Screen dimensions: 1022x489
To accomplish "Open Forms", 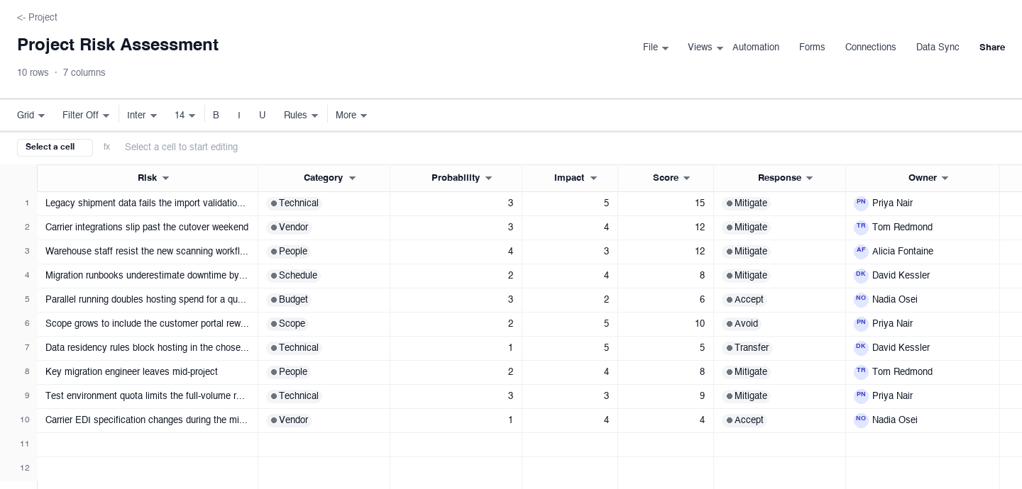I will 812,47.
